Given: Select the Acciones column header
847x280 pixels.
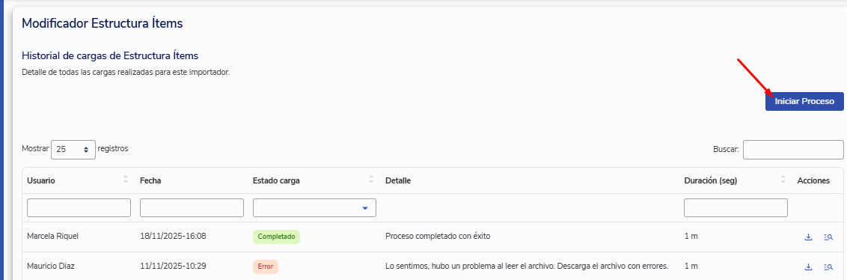Looking at the screenshot, I should pyautogui.click(x=813, y=180).
